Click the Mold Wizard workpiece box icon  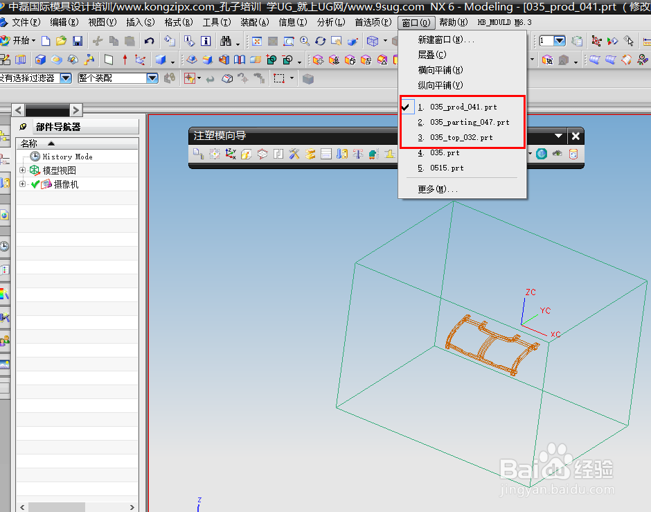click(246, 154)
